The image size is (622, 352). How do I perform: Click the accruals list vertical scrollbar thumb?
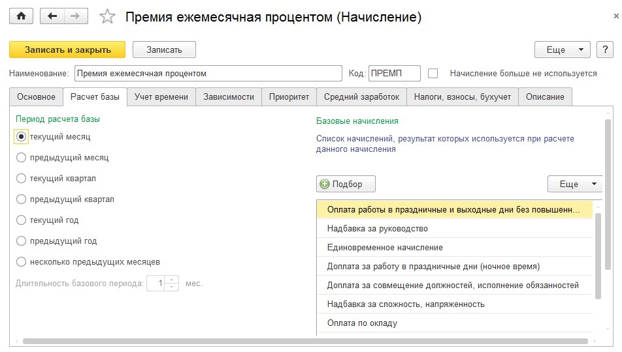click(x=598, y=256)
